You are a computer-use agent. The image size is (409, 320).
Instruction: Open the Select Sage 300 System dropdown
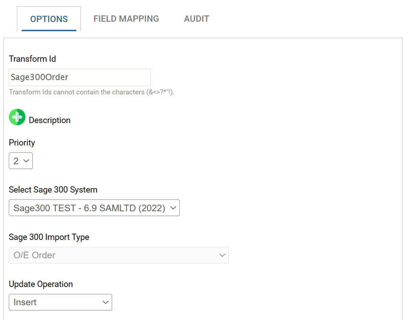[x=94, y=208]
